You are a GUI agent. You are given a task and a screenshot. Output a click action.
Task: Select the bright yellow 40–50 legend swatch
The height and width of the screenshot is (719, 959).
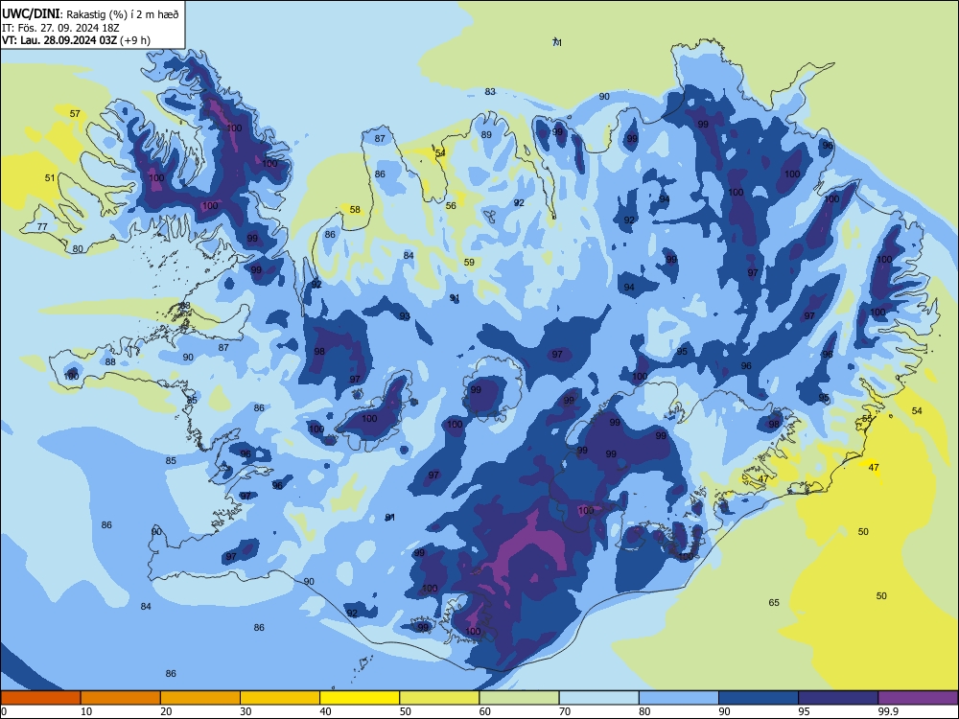(x=360, y=698)
